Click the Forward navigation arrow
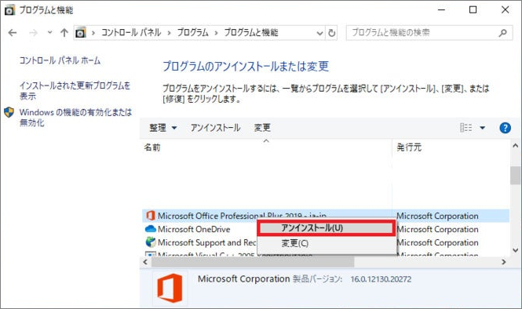 (33, 33)
